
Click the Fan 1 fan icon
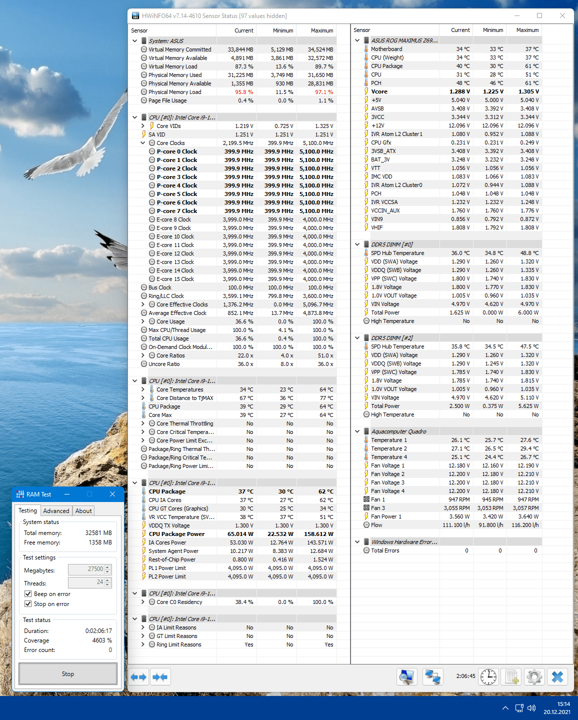[366, 499]
